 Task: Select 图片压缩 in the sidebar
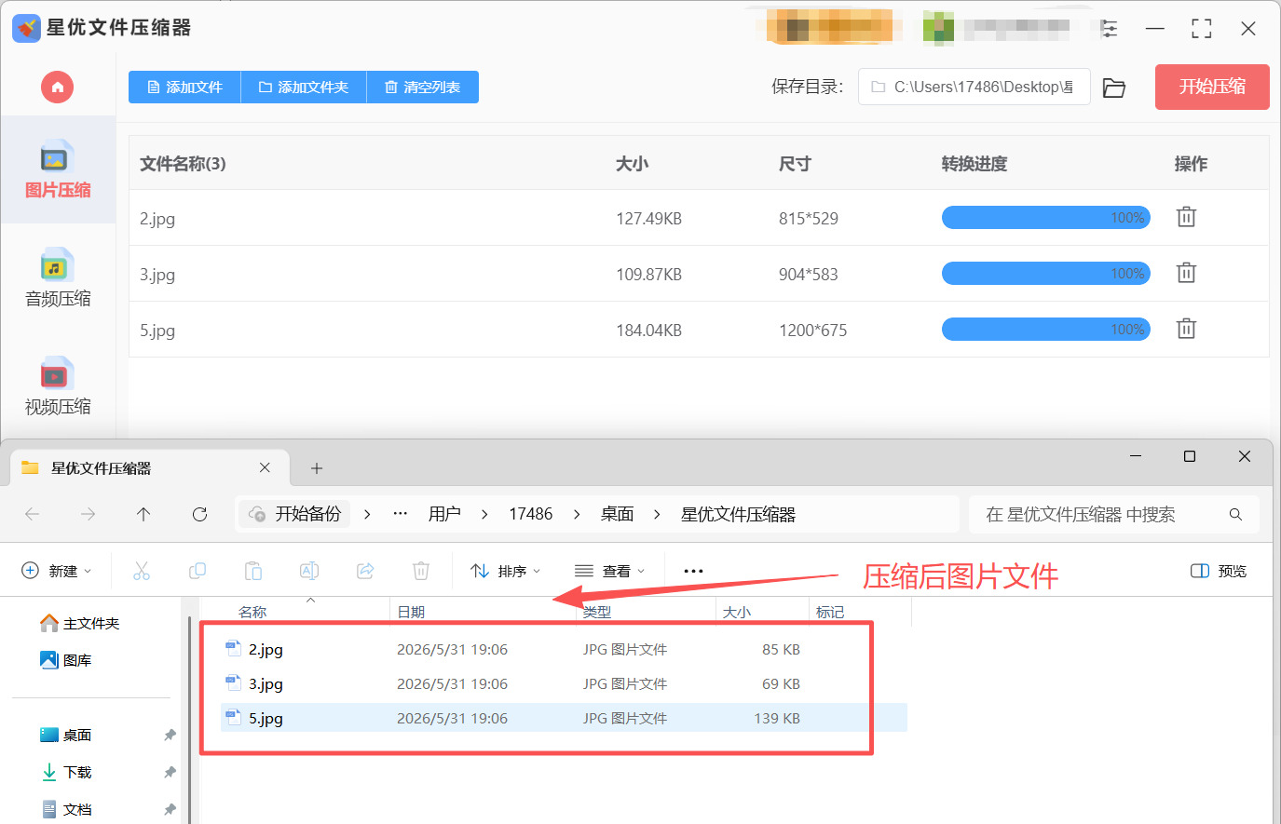[58, 169]
